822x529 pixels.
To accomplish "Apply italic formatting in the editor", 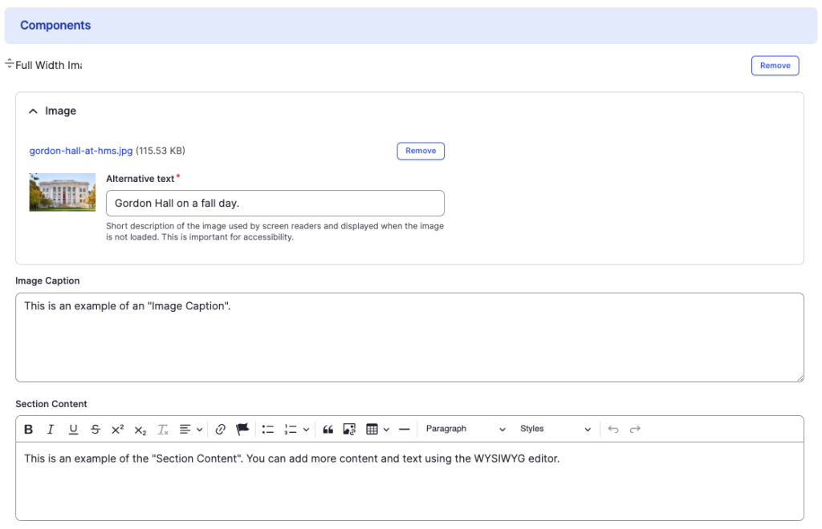I will (51, 430).
